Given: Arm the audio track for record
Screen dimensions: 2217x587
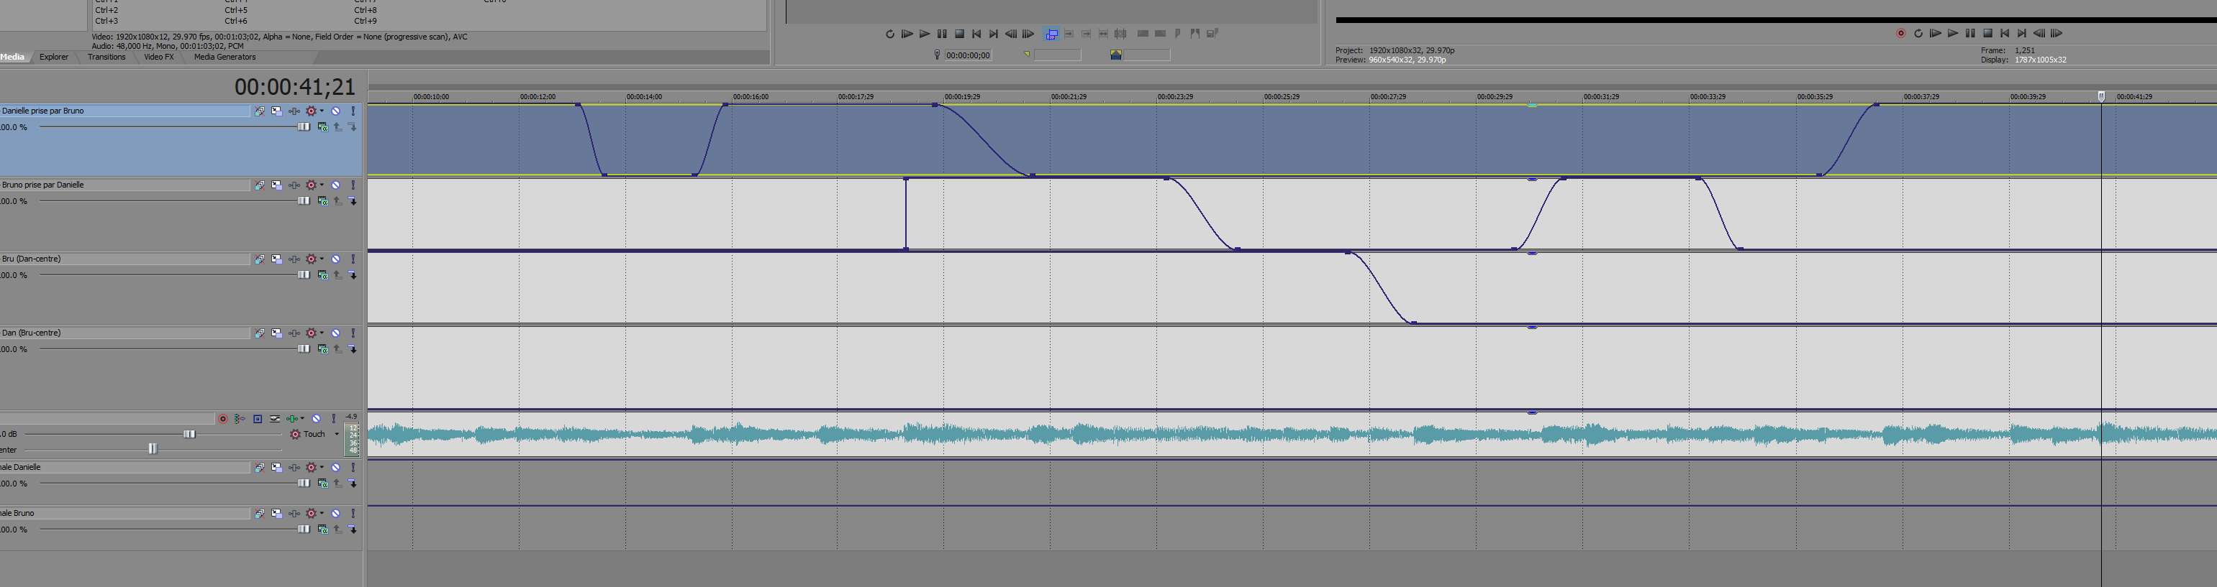Looking at the screenshot, I should point(223,420).
